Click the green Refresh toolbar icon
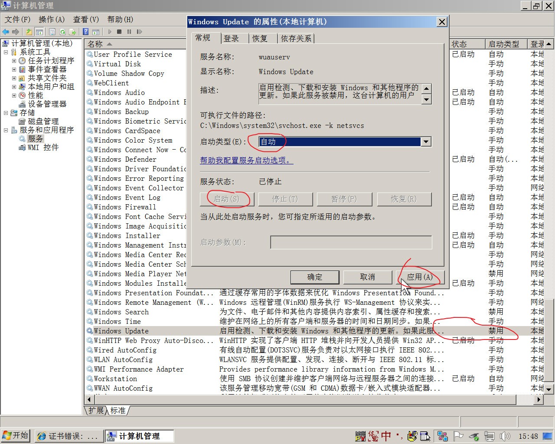The width and height of the screenshot is (555, 444). pyautogui.click(x=62, y=32)
